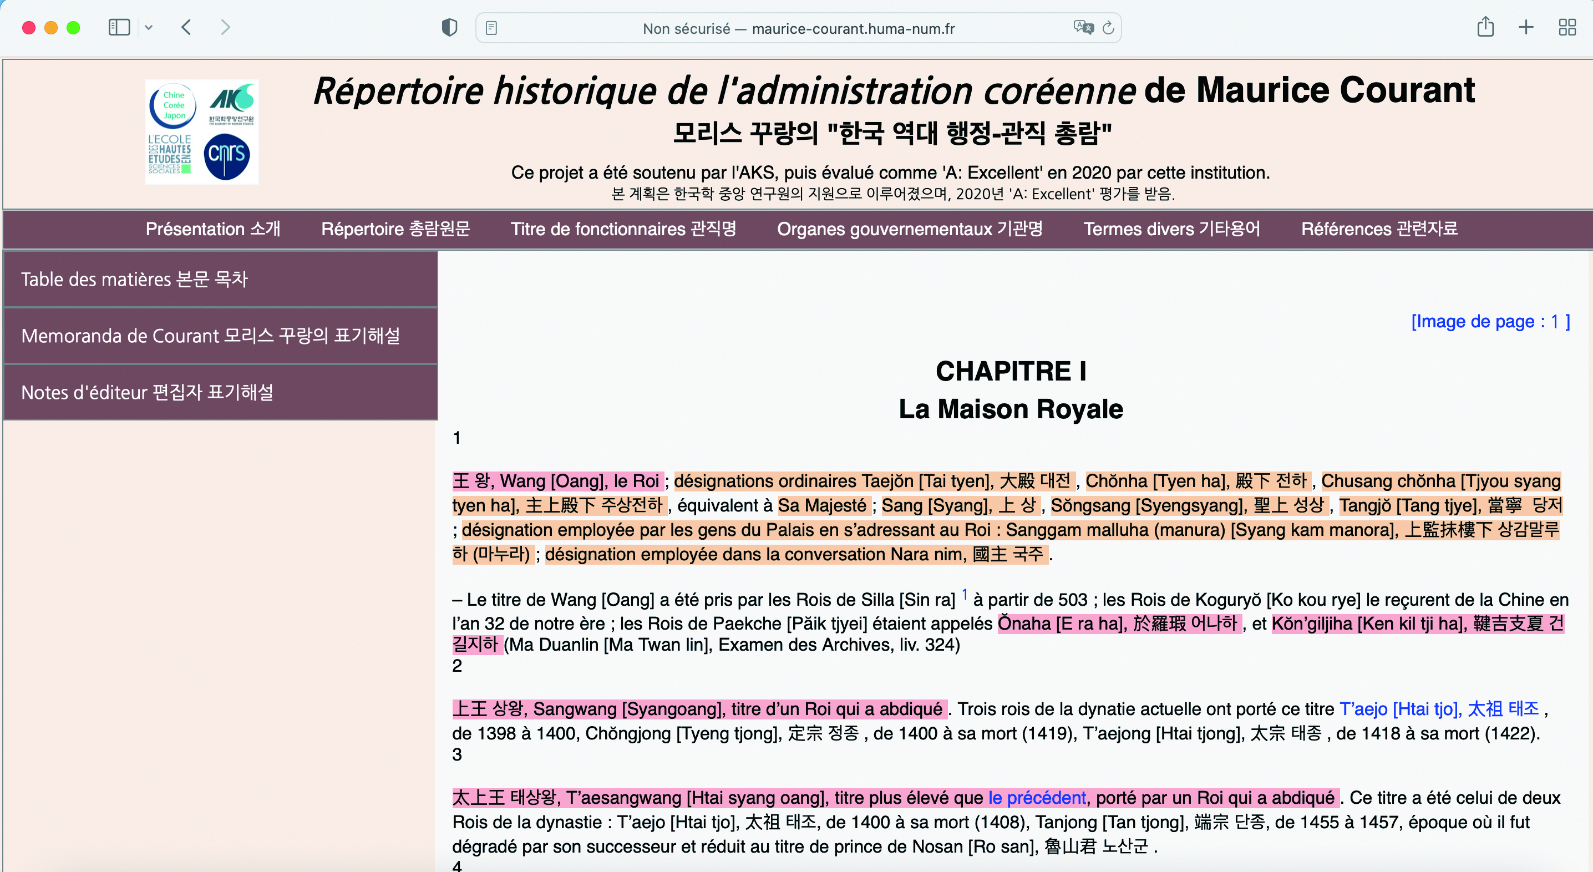Click highlighted term Kŏn'giljiha [Ken kil tji ha]

(x=1418, y=623)
